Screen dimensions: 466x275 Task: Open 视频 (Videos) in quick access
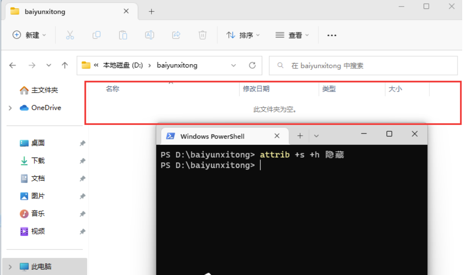32,231
